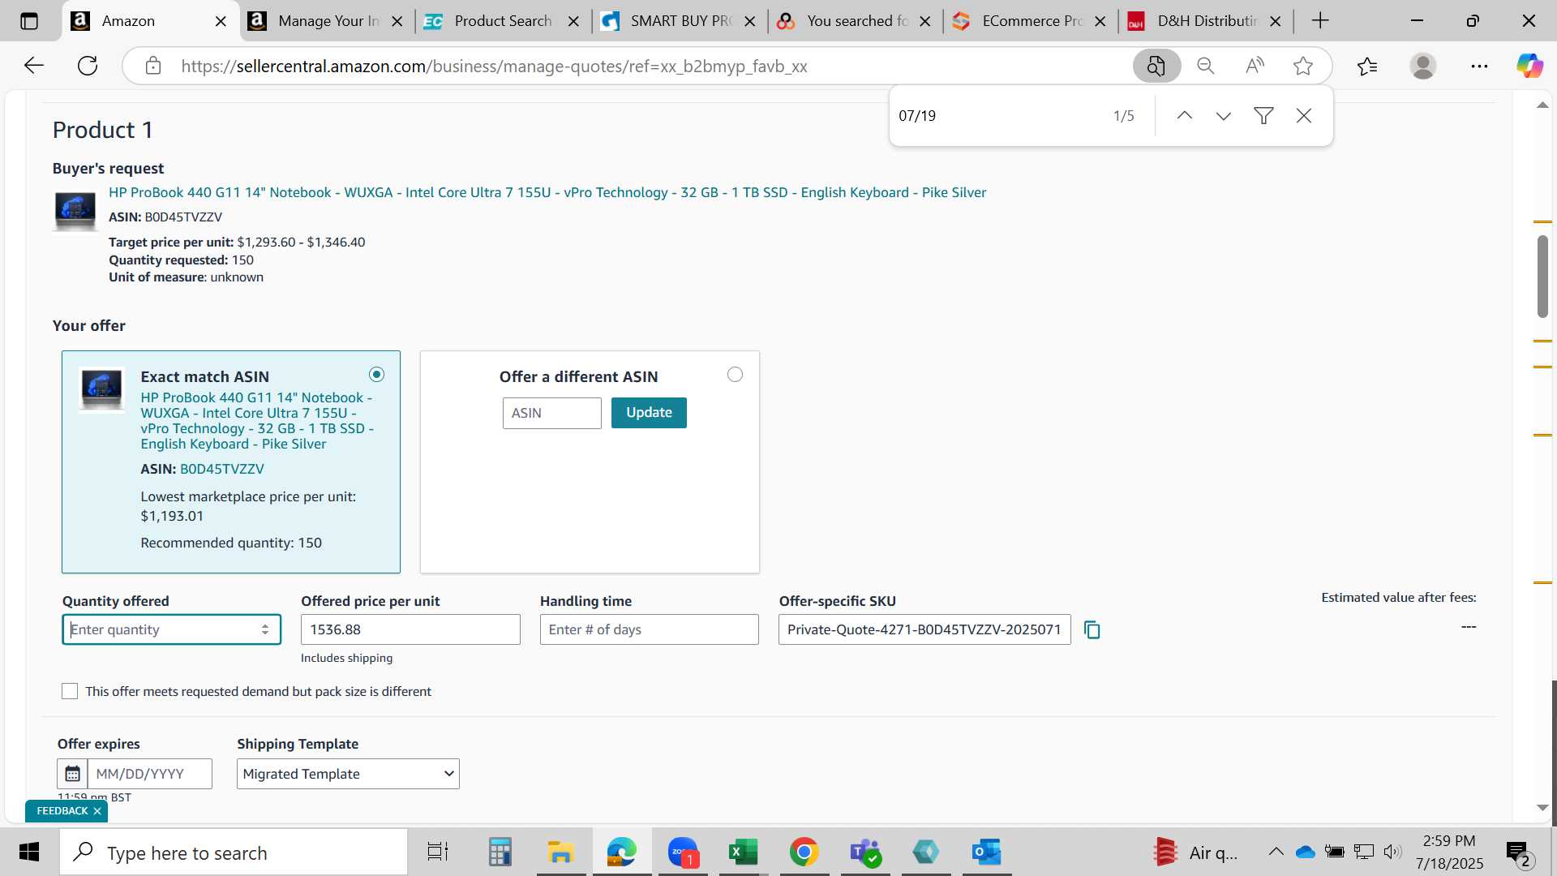This screenshot has height=876, width=1557.
Task: Open Zoom from the taskbar
Action: 683,852
